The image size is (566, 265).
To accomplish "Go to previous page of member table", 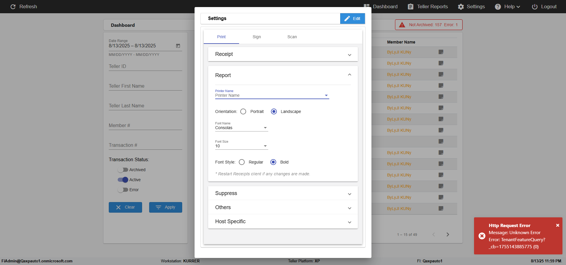I will point(434,234).
